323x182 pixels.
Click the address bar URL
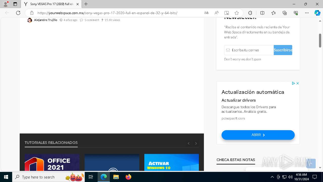point(107,13)
